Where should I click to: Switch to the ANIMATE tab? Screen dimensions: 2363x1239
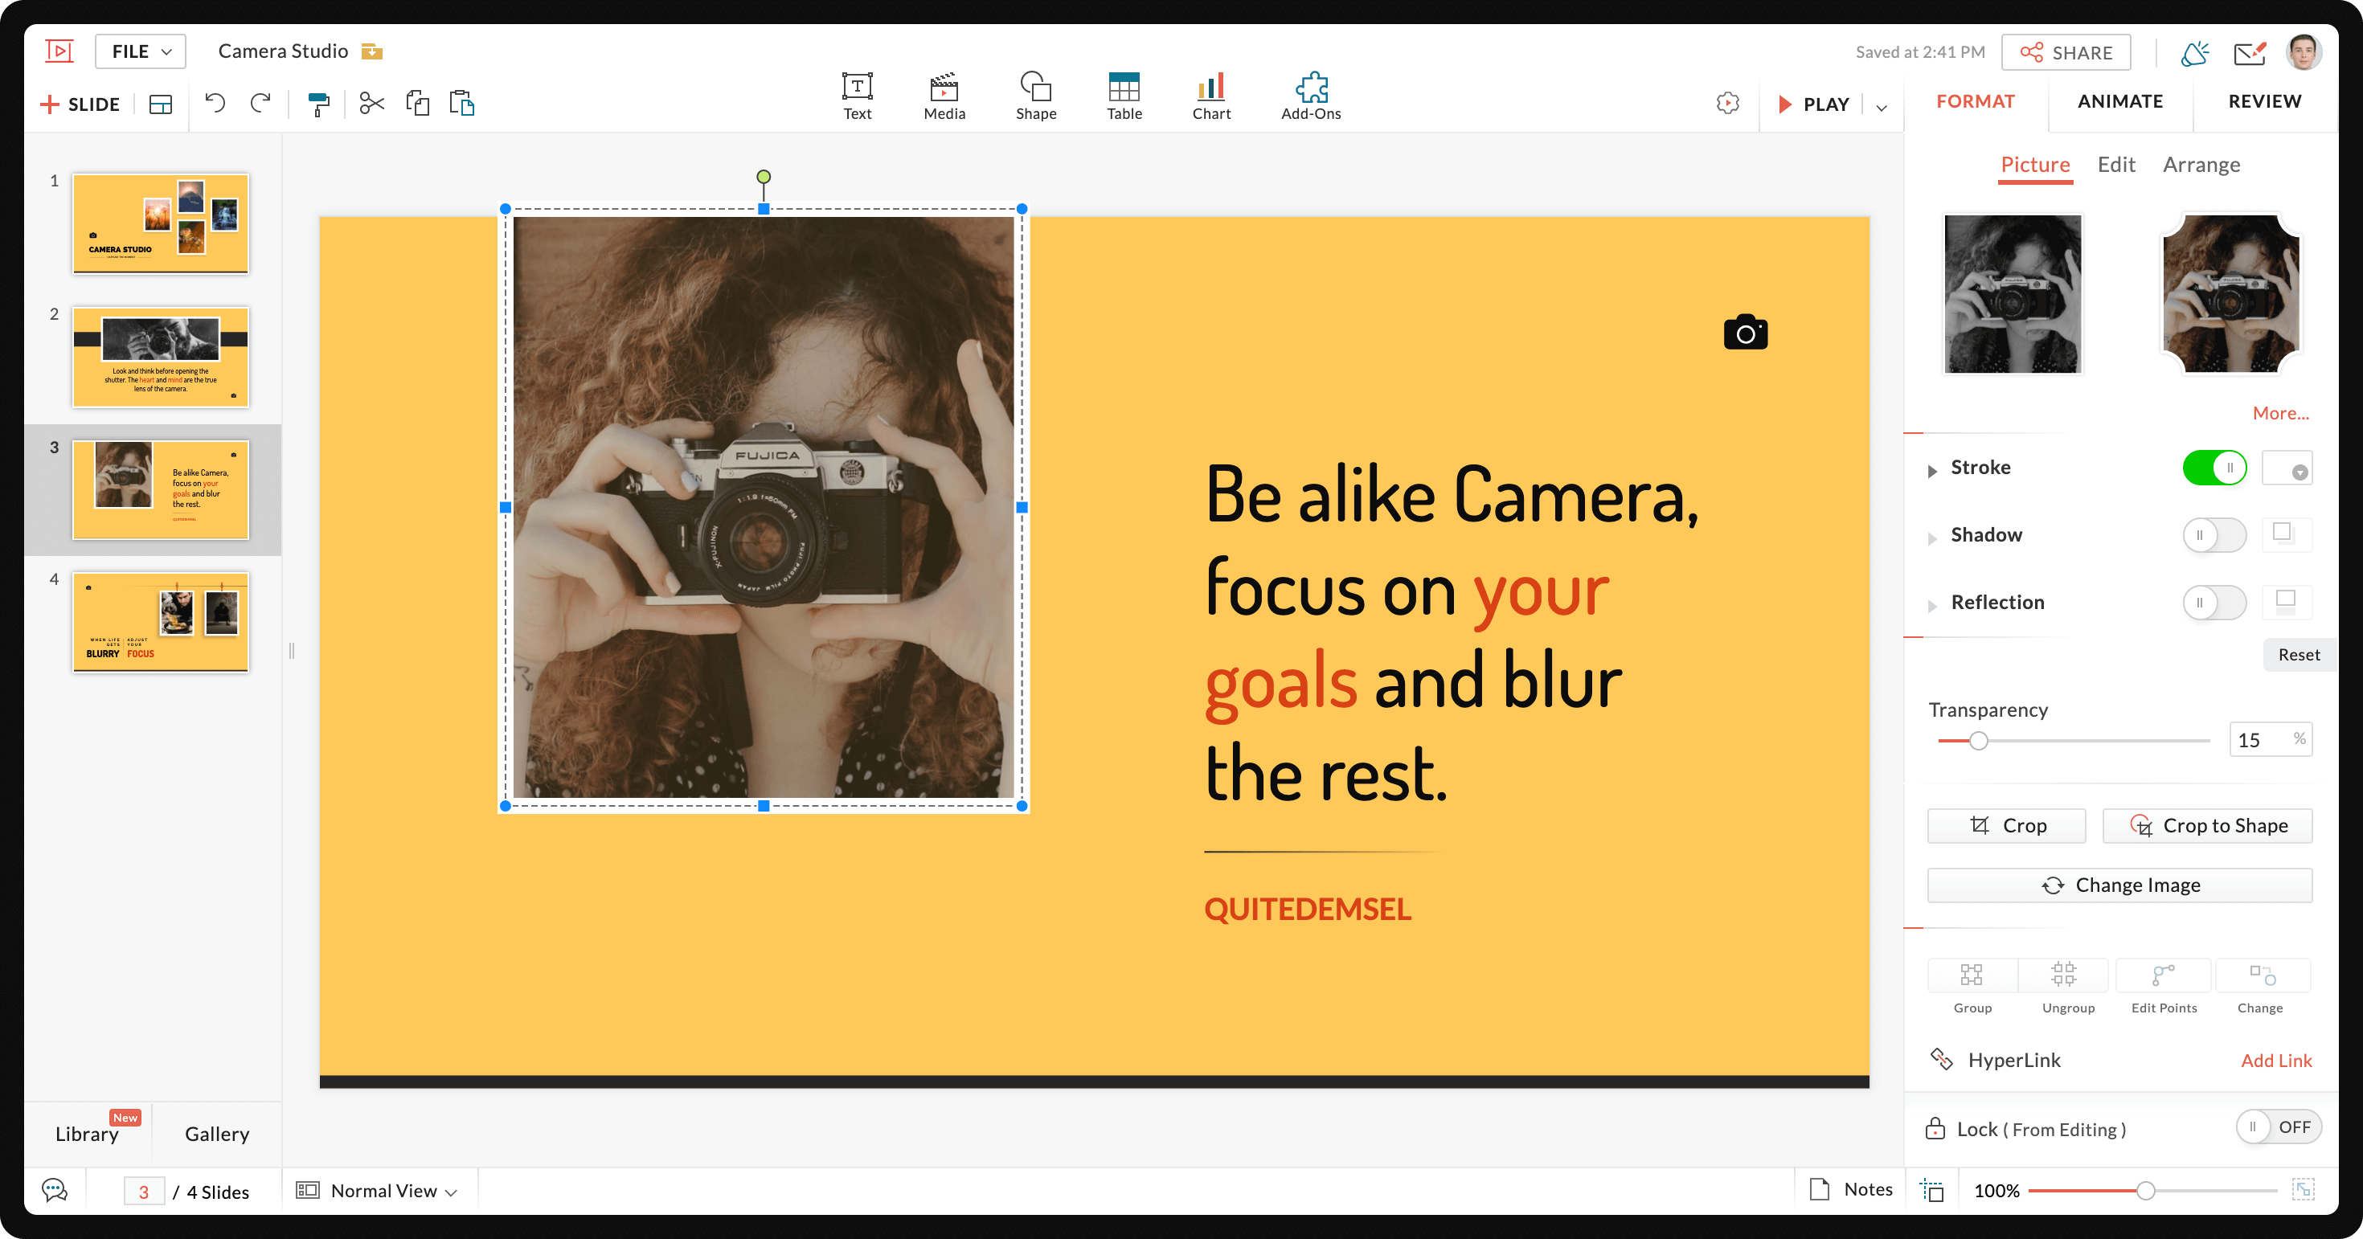(2119, 101)
